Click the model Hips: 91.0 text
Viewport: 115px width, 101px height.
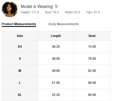pyautogui.click(x=93, y=12)
